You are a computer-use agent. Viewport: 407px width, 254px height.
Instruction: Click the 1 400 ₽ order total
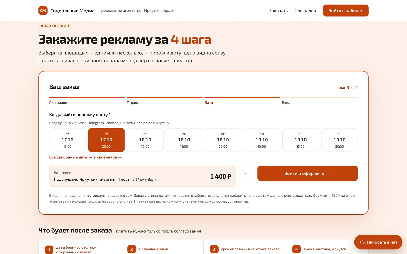tap(221, 177)
